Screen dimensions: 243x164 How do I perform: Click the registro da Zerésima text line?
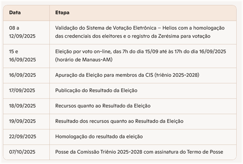coord(133,36)
